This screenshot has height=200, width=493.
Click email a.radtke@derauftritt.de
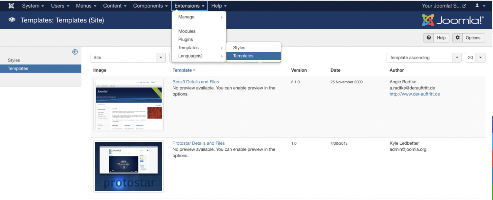412,88
